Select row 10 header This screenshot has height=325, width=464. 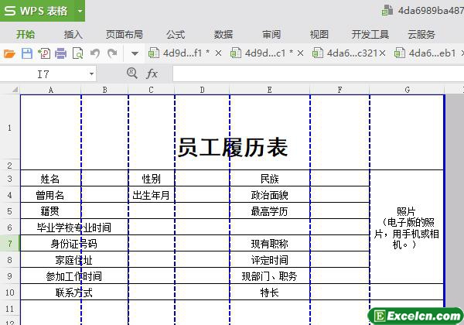tap(10, 292)
